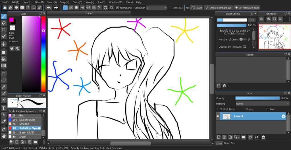Image resolution: width=291 pixels, height=150 pixels.
Task: Click the share/export icon in top toolbar
Action: tap(11, 8)
